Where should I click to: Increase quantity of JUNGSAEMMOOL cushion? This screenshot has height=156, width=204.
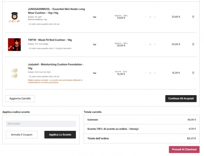tap(155, 17)
